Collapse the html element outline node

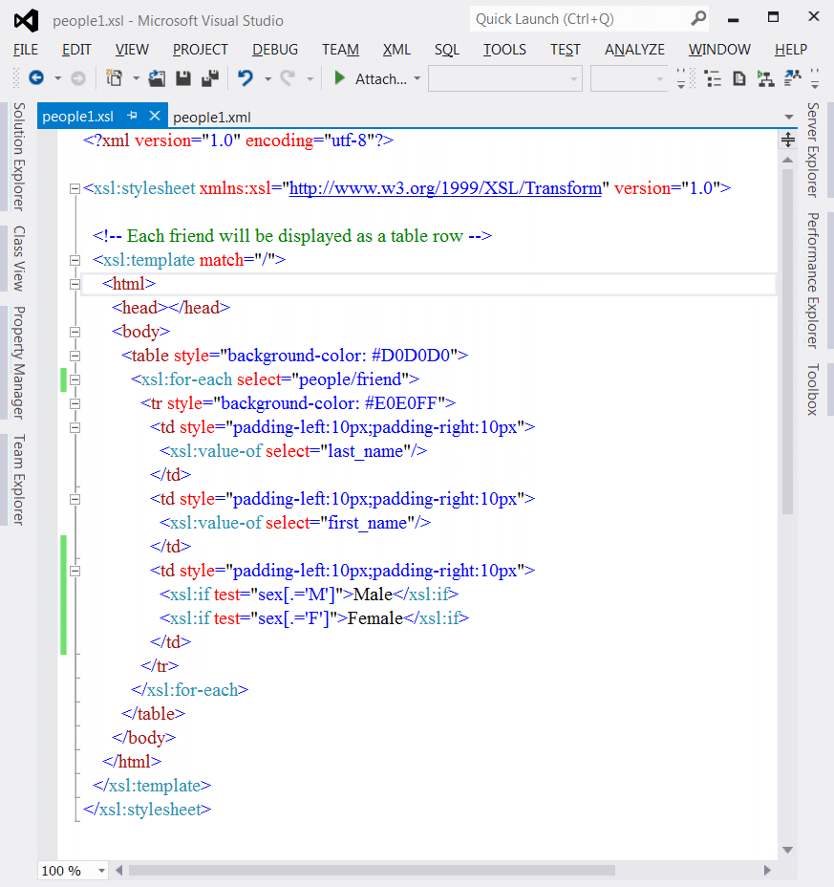pyautogui.click(x=75, y=285)
